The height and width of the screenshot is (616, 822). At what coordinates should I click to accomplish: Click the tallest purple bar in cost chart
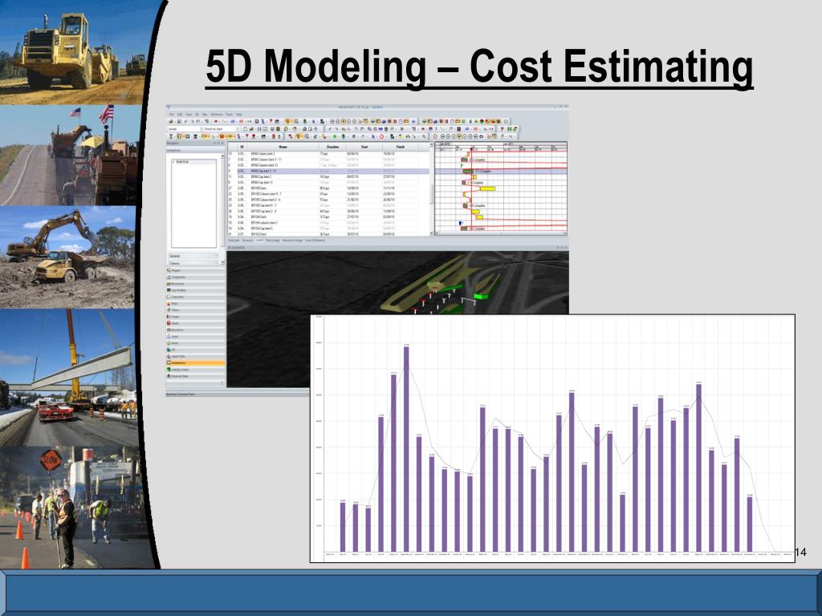(406, 449)
